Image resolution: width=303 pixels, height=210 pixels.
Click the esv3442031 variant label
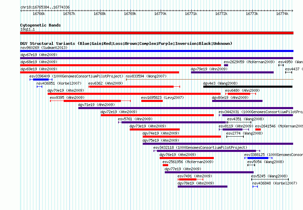pos(261,112)
